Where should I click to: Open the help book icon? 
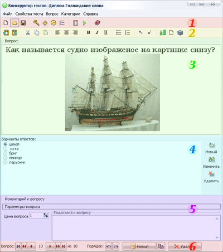97,23
